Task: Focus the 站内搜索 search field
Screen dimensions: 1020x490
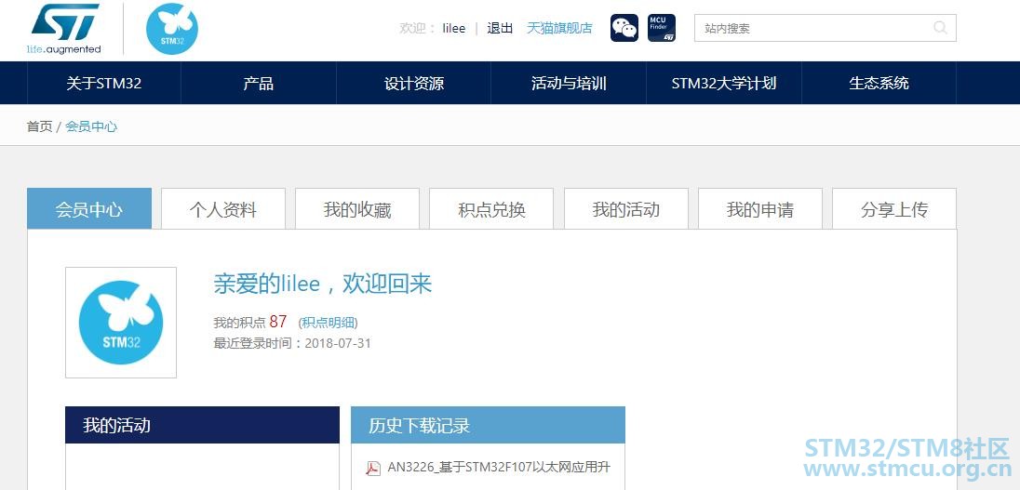Action: pyautogui.click(x=825, y=28)
